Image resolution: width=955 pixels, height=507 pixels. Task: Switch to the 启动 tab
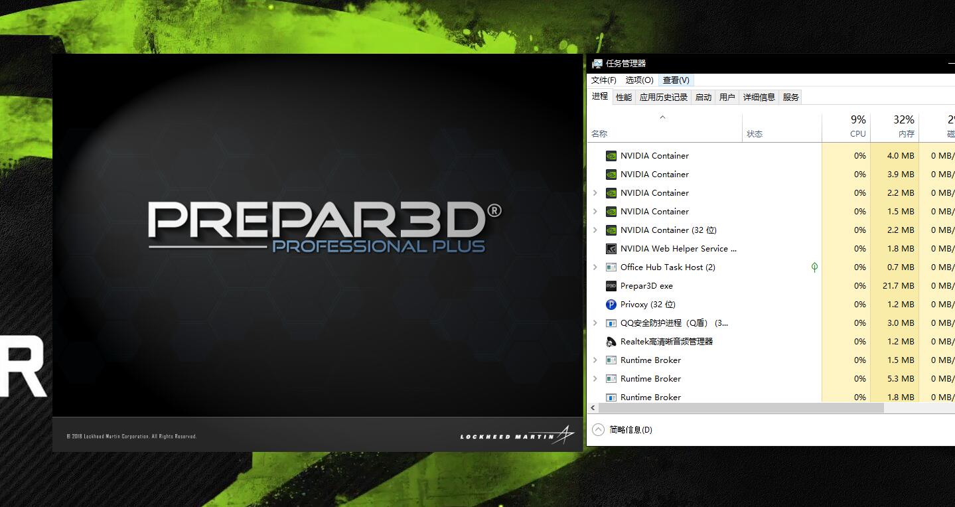click(x=703, y=97)
